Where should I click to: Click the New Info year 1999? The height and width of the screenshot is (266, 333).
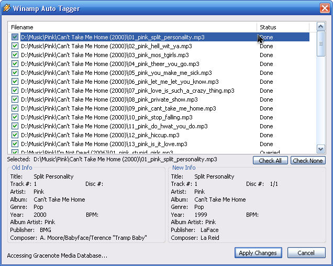(x=201, y=215)
